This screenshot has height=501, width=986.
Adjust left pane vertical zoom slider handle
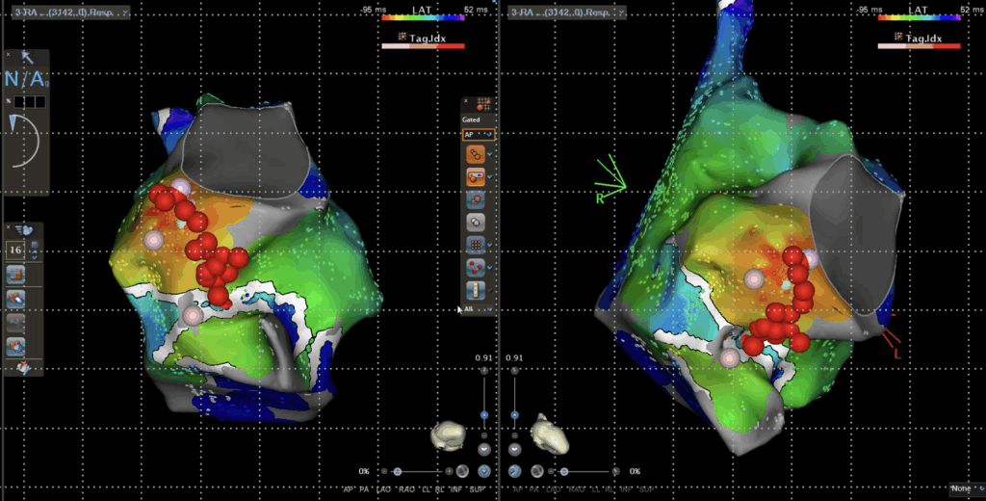click(483, 414)
